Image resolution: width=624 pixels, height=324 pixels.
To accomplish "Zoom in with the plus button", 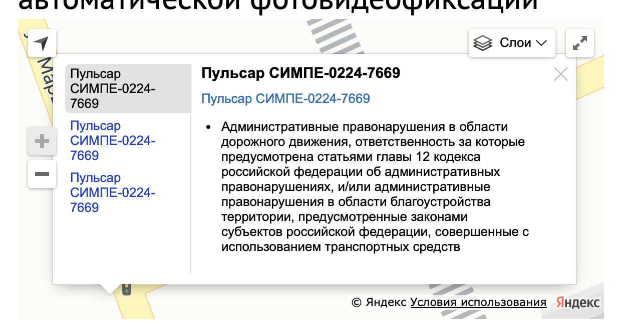I will [42, 141].
